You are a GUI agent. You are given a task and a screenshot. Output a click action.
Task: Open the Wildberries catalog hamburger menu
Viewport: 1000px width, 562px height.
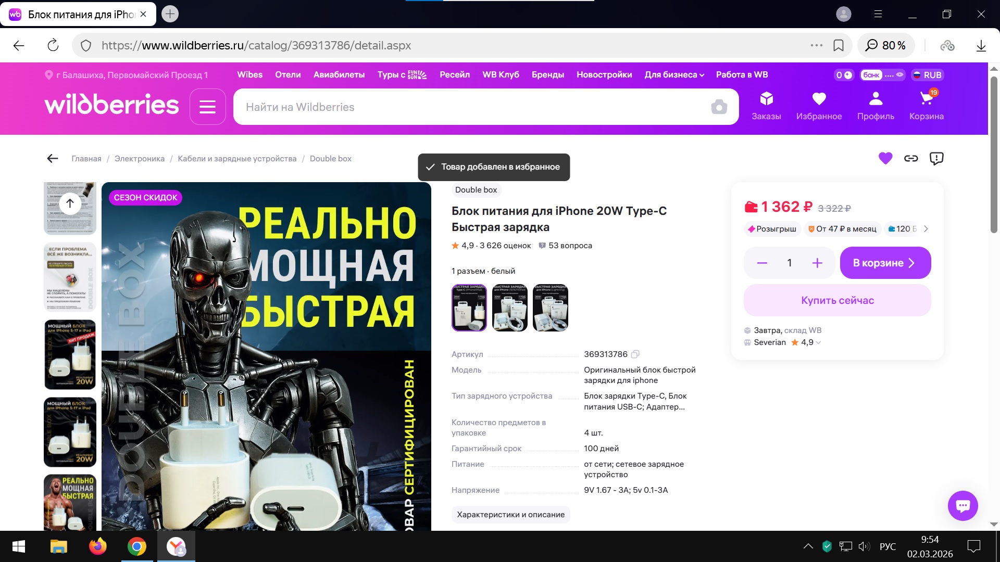click(x=207, y=107)
